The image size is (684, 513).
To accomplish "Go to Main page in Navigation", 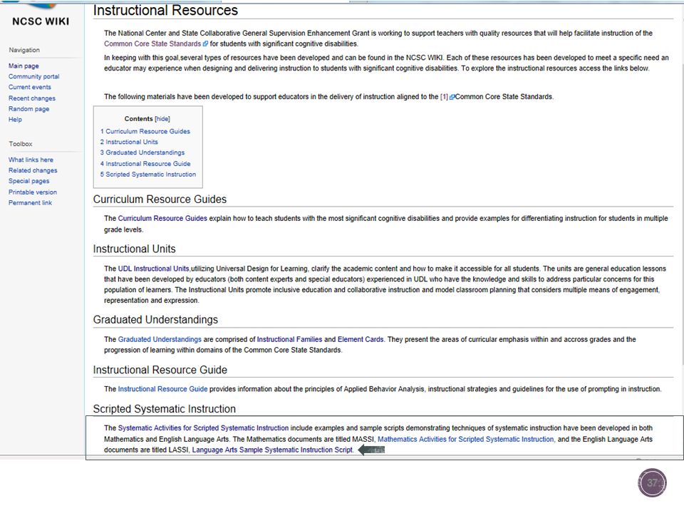I will coord(24,66).
